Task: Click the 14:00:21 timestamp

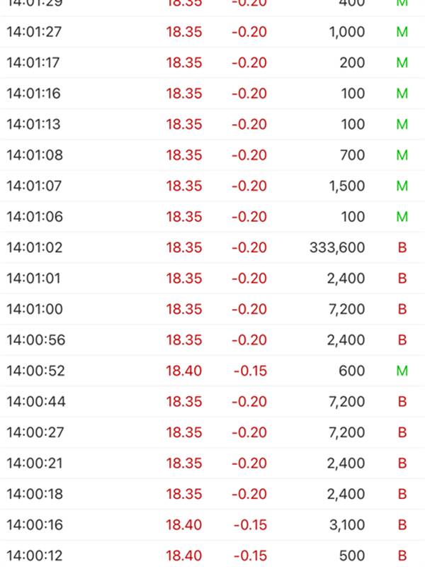Action: 35,464
